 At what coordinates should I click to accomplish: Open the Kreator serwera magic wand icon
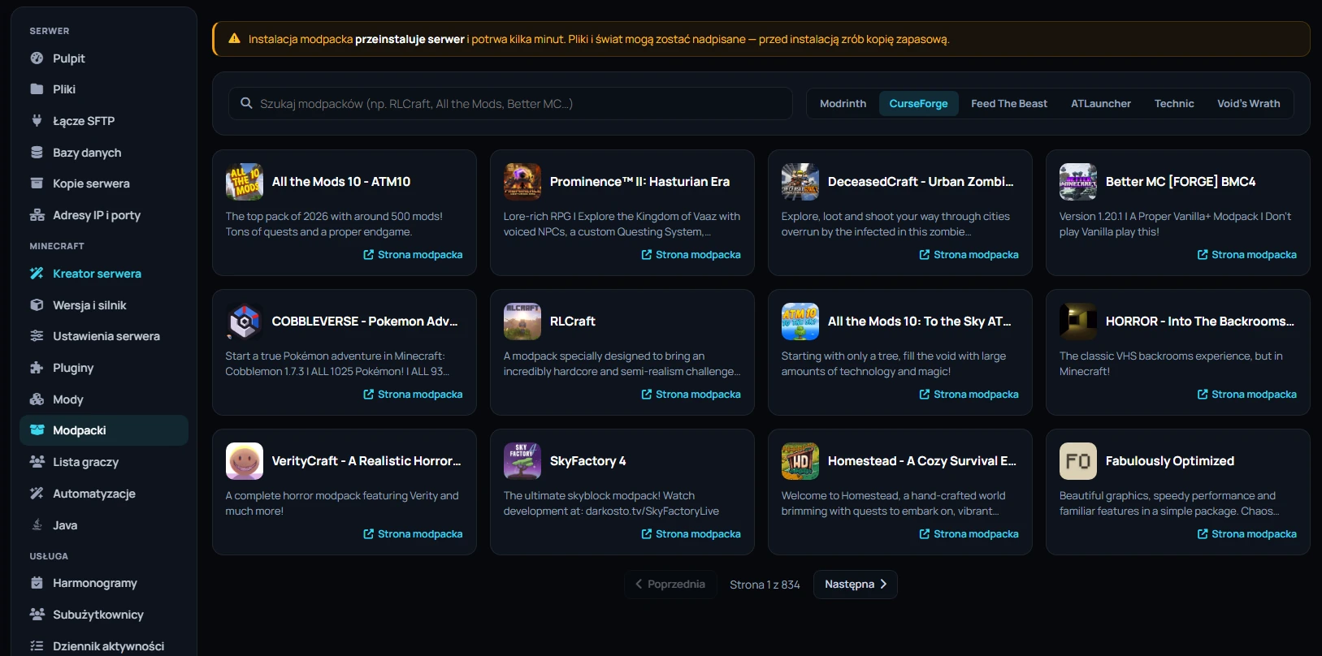(x=37, y=274)
